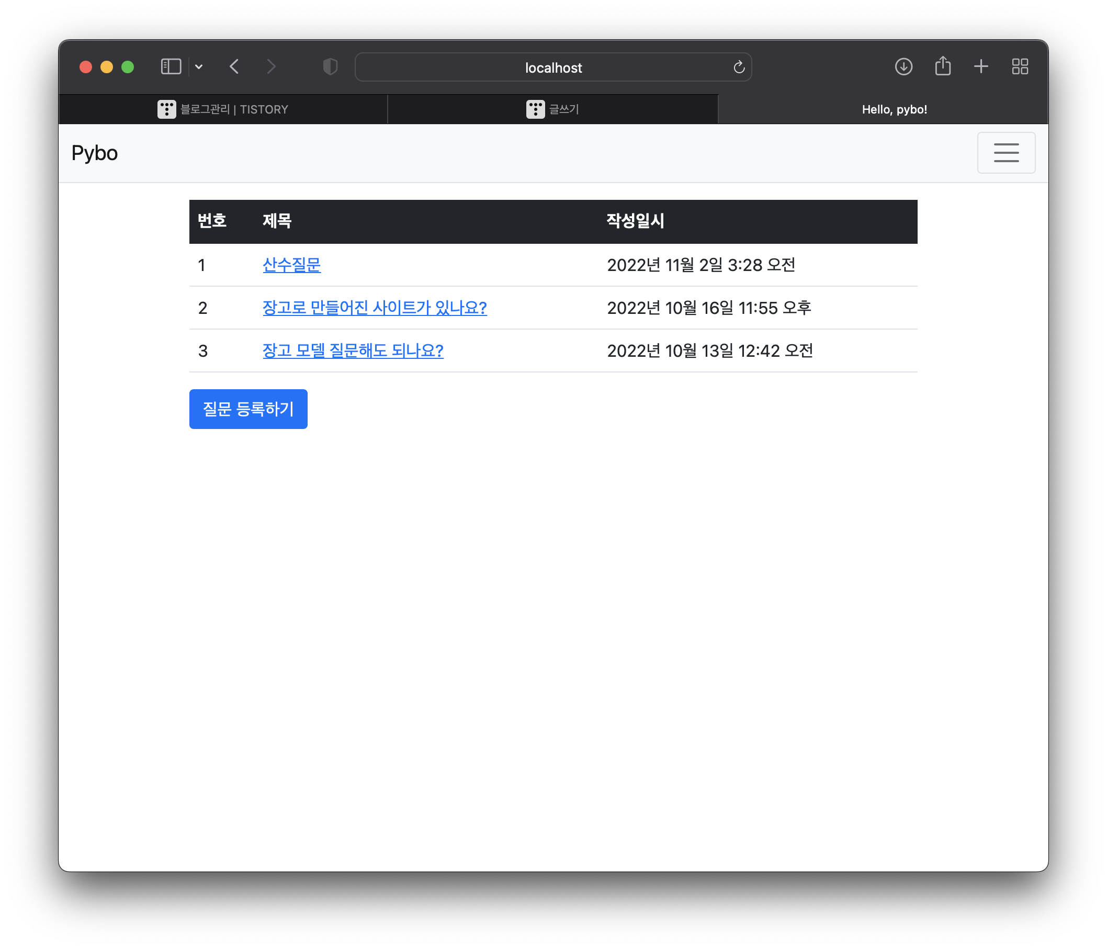This screenshot has width=1107, height=949.
Task: Switch to the 글쓰기 tab
Action: [552, 109]
